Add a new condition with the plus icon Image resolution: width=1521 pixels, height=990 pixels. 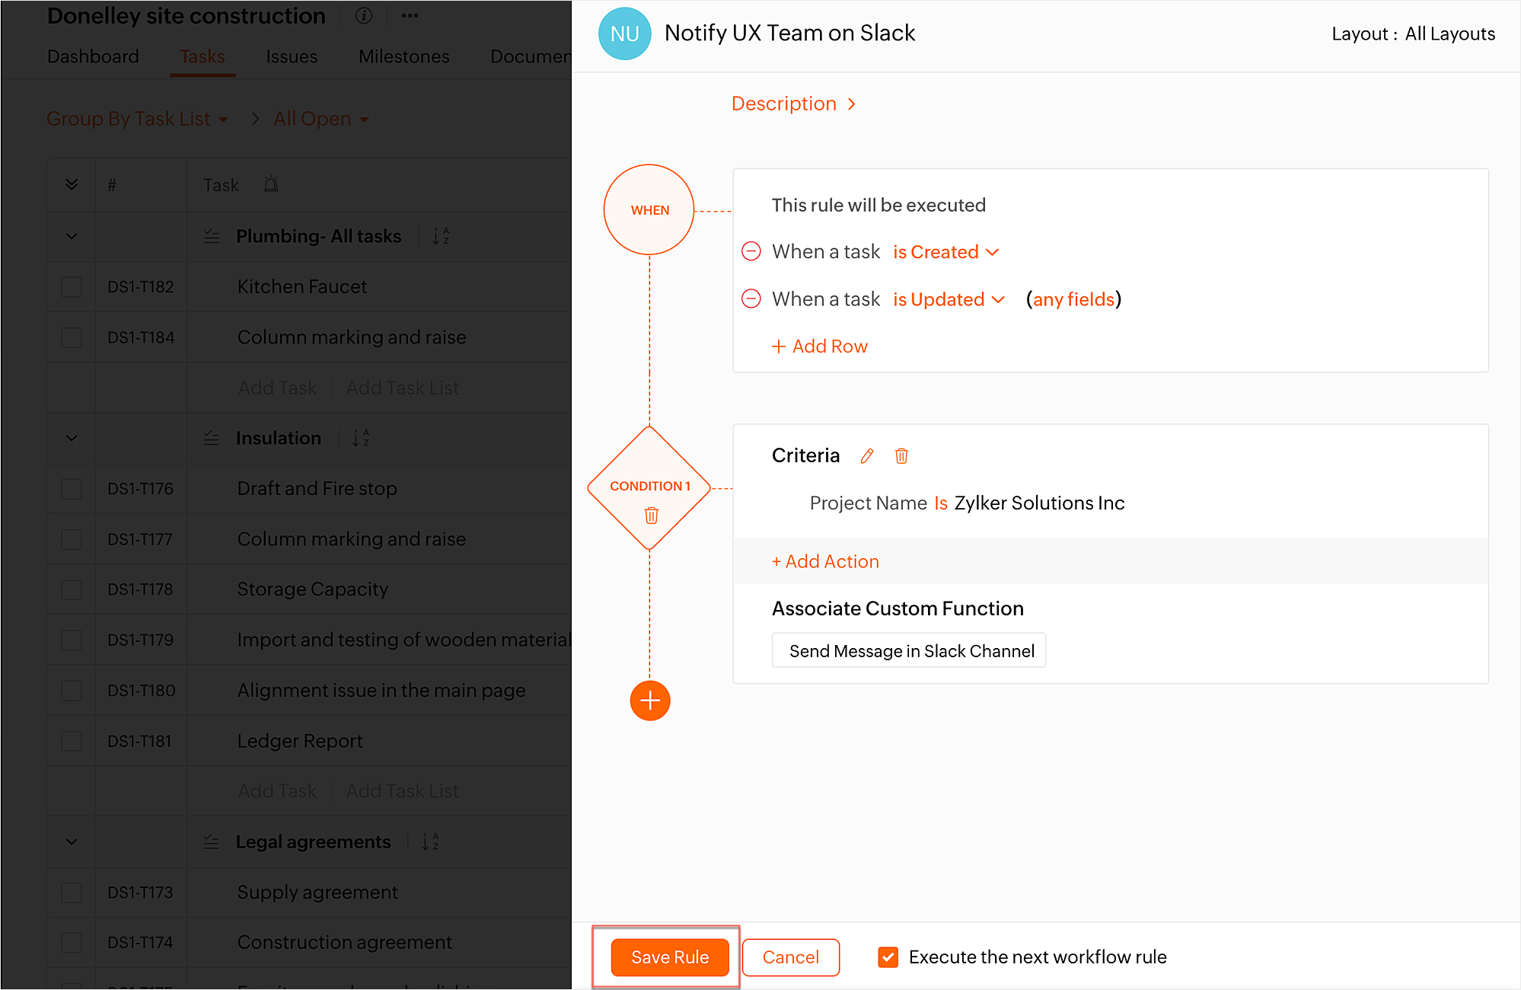point(649,701)
